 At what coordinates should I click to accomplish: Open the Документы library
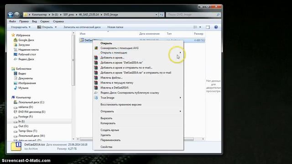coord(26,78)
